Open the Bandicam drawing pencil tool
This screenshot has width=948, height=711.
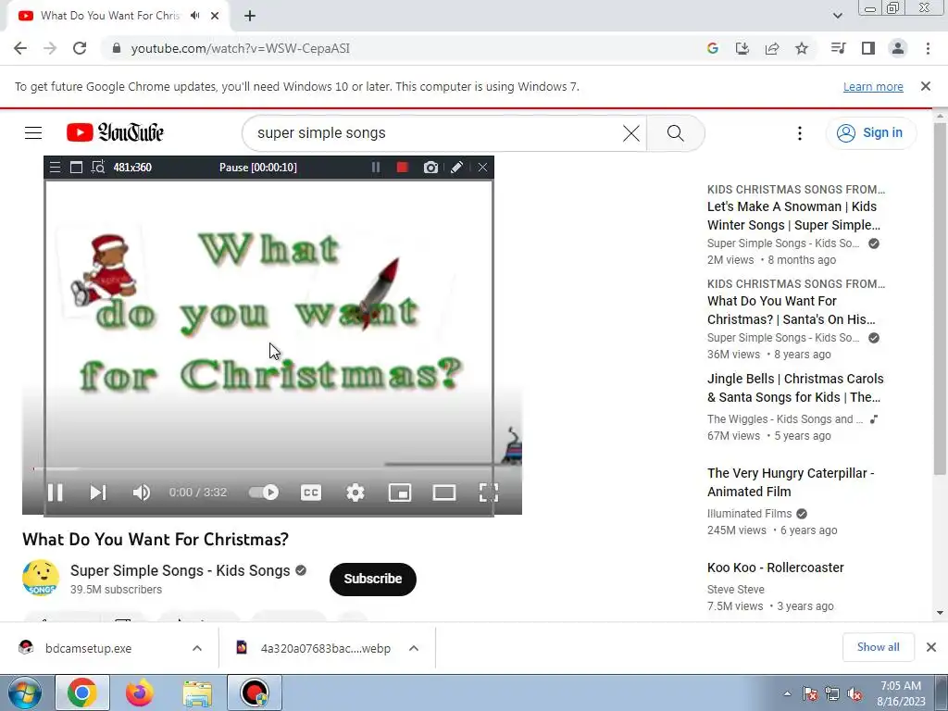457,168
